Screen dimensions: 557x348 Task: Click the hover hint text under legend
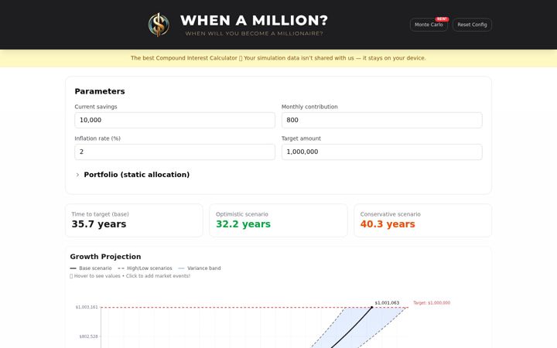click(x=130, y=276)
